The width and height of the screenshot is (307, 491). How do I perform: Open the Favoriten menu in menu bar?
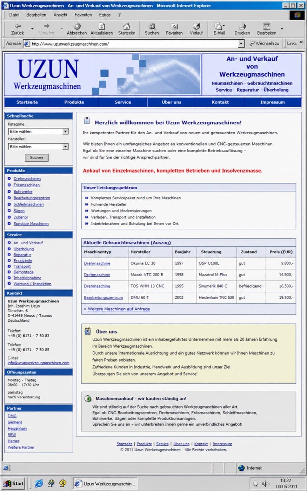pos(83,15)
